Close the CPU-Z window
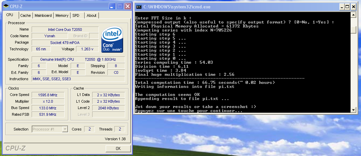 (128, 6)
